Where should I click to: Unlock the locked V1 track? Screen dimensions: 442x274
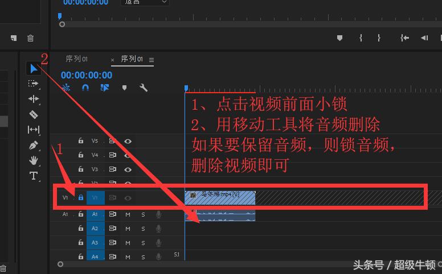81,197
